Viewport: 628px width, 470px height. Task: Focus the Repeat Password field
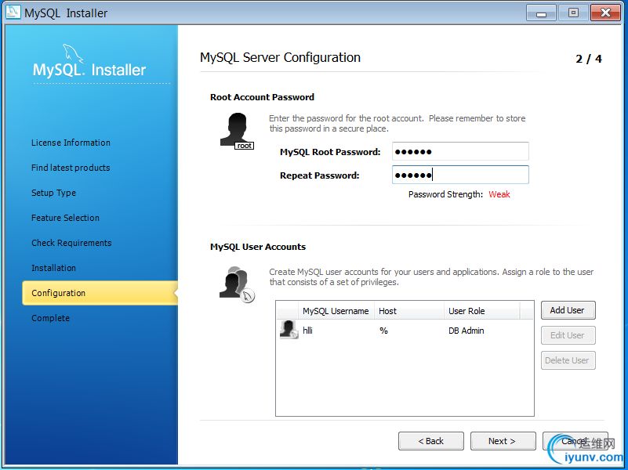[460, 175]
